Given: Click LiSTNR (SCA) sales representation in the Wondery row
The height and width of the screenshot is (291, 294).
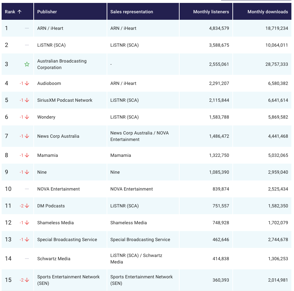Looking at the screenshot, I should [x=124, y=117].
